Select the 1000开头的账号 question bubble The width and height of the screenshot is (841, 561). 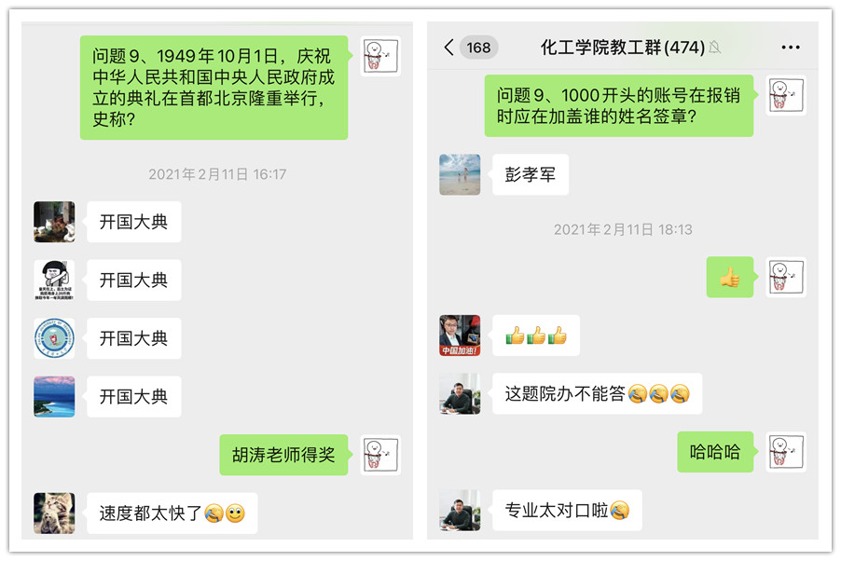coord(618,105)
